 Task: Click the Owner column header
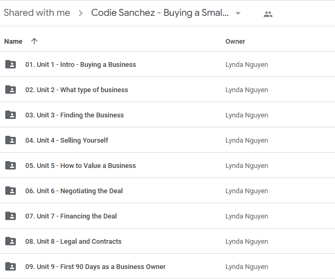(235, 42)
